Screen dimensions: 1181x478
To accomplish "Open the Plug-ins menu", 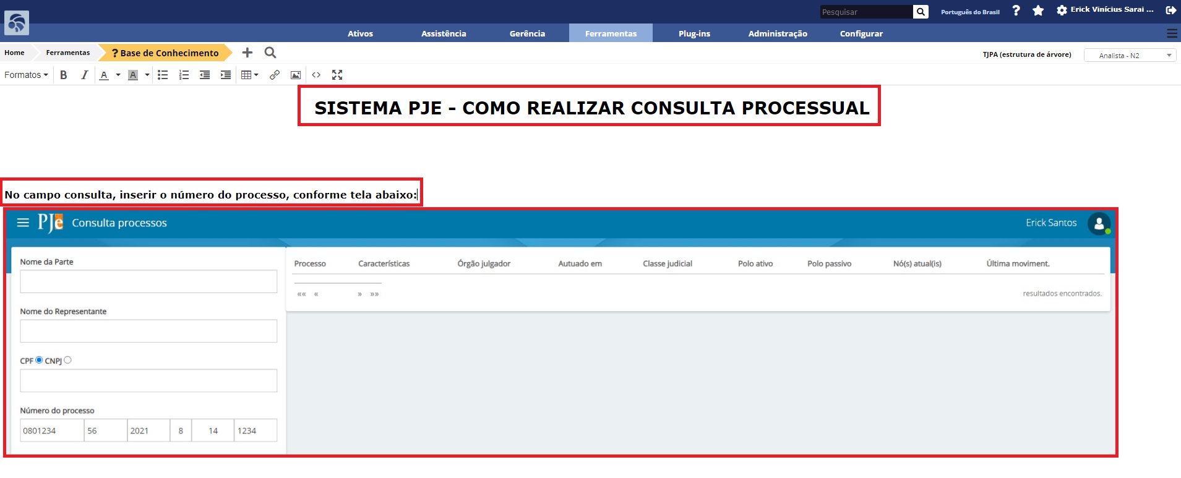I will point(694,33).
